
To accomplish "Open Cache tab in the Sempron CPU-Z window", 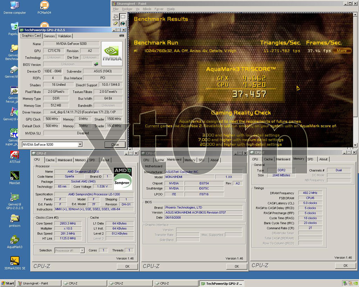I will coord(50,160).
